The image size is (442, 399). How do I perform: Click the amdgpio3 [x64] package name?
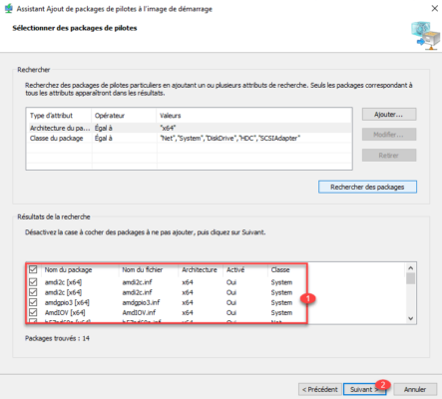[67, 302]
